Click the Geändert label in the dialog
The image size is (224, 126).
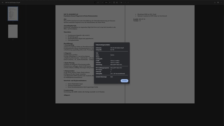(x=98, y=62)
